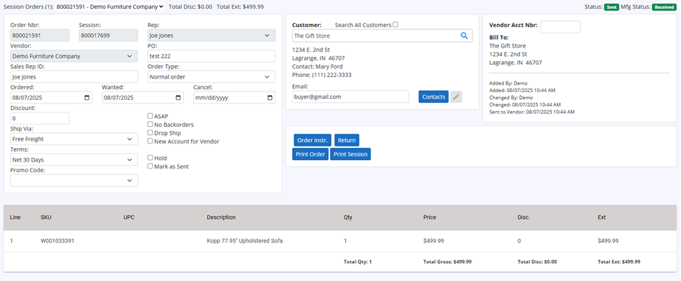
Task: Click the SKU column header
Action: (46, 218)
